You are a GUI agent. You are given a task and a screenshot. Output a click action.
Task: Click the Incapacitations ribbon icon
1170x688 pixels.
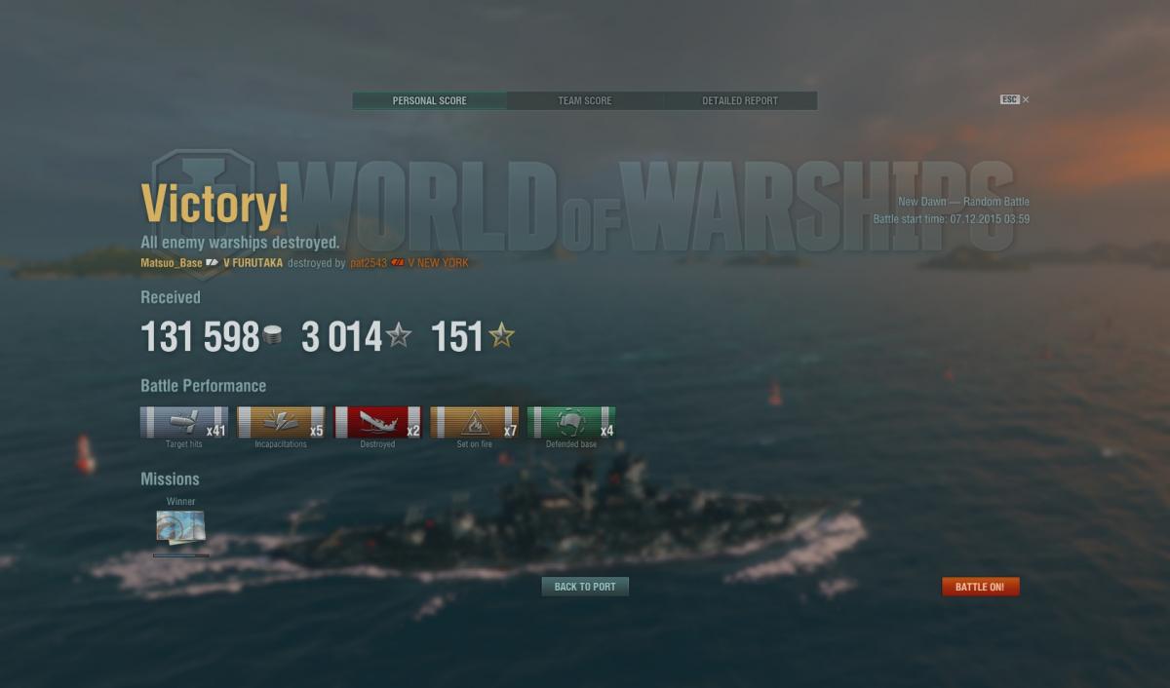281,423
